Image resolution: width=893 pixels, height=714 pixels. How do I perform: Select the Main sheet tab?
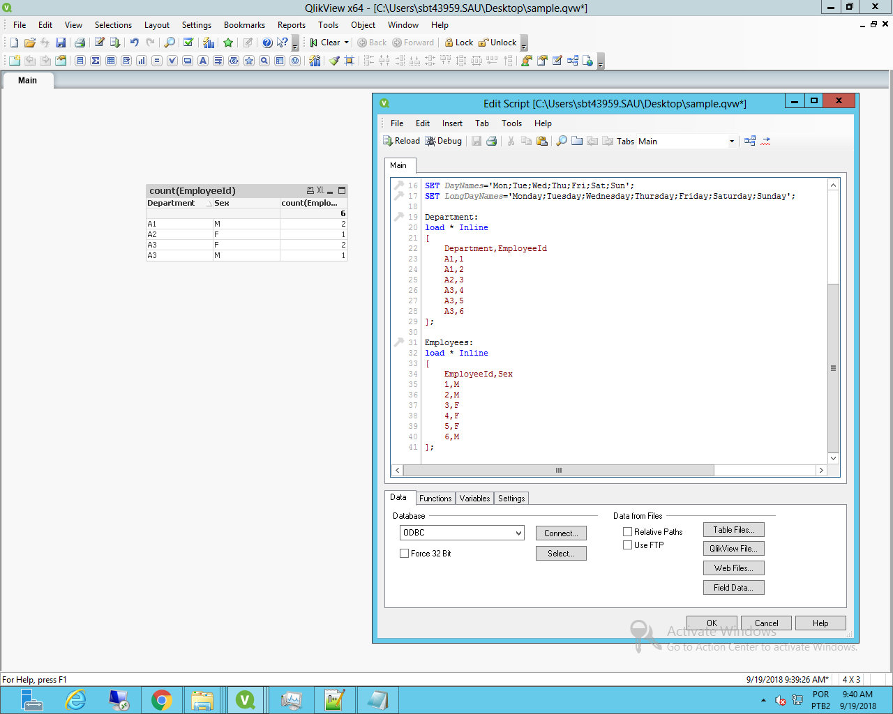27,80
